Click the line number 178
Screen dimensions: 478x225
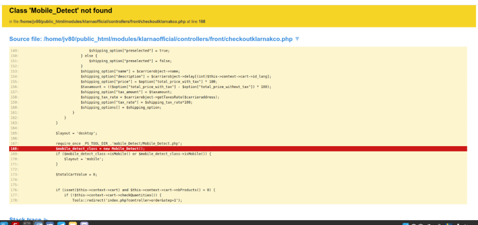point(14,200)
